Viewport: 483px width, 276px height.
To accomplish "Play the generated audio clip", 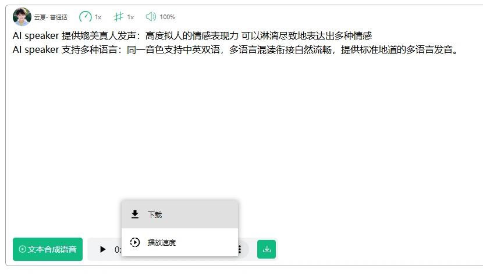I will point(103,249).
